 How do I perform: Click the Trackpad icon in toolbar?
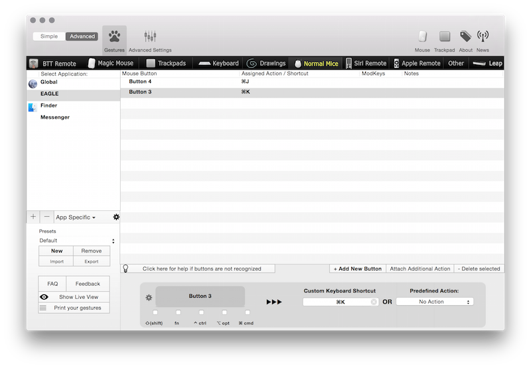[x=445, y=37]
